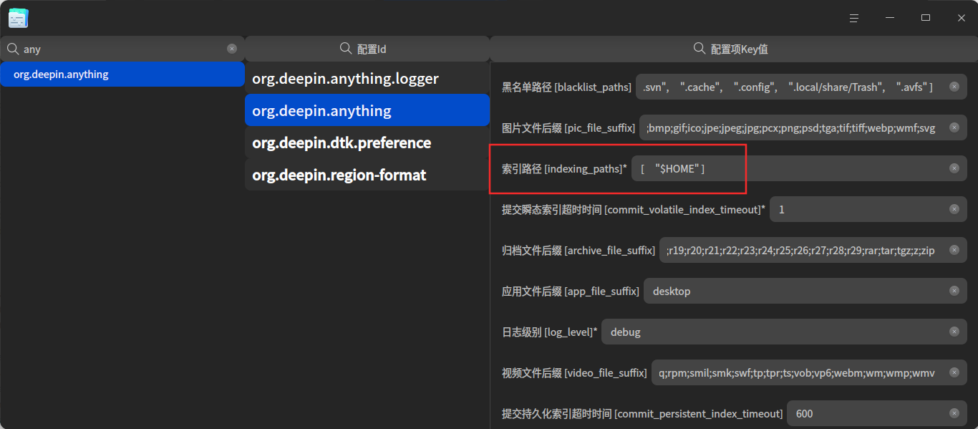978x429 pixels.
Task: Edit the video_file_suffix input field
Action: 809,372
